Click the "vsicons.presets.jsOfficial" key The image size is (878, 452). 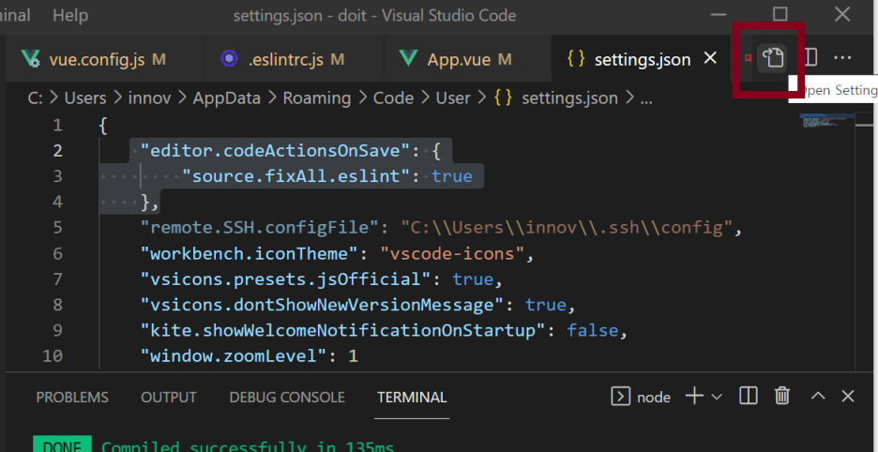286,279
